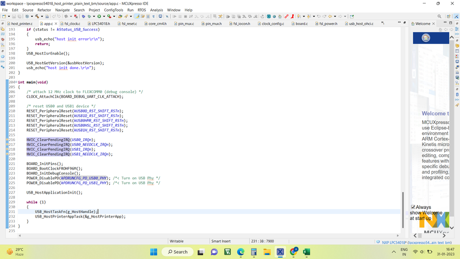Click the red-X terminate icon in the toolbar
Image resolution: width=460 pixels, height=259 pixels.
pos(76,17)
